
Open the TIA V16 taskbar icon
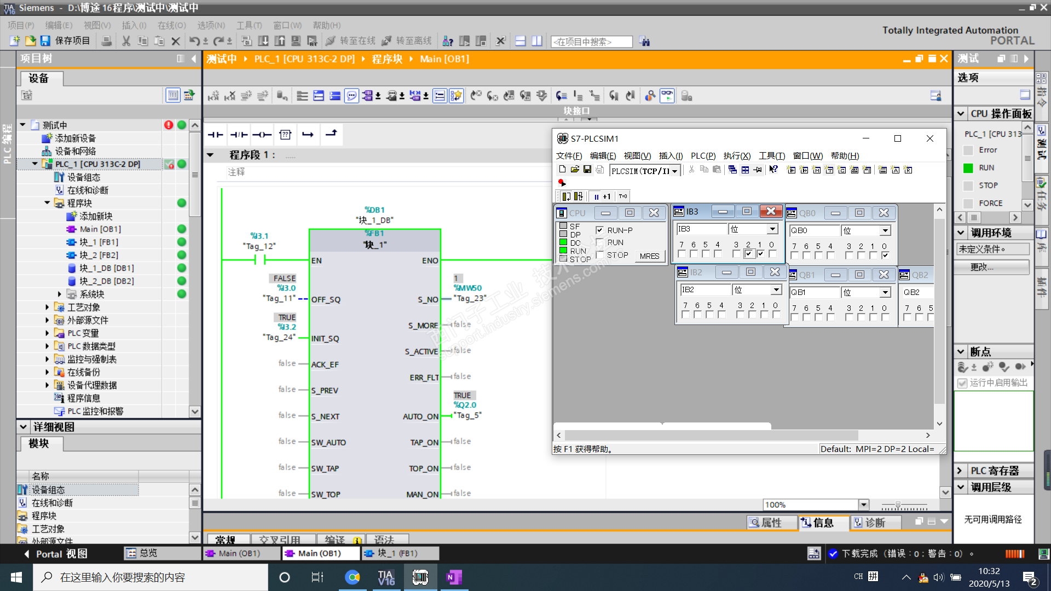point(386,577)
